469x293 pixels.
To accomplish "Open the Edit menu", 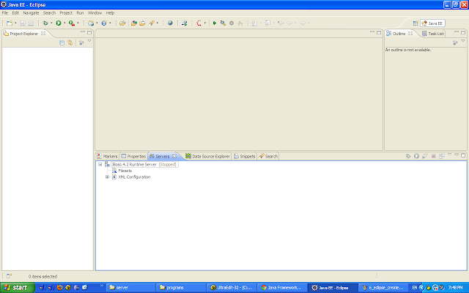I will 15,13.
